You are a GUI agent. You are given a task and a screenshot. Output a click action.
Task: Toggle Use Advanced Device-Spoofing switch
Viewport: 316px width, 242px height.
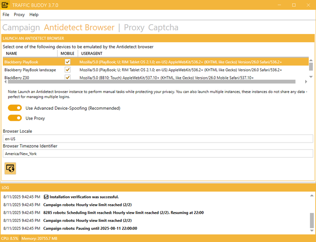pyautogui.click(x=15, y=108)
